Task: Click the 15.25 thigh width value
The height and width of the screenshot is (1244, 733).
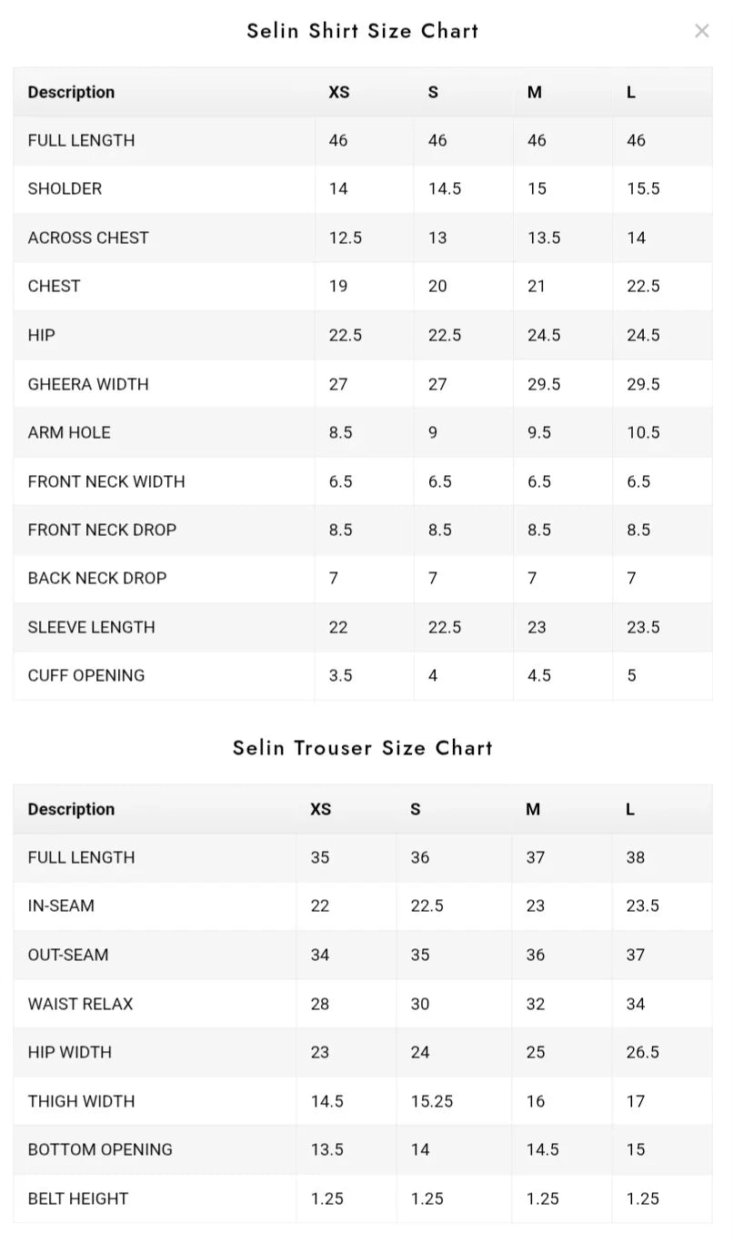Action: click(x=432, y=1101)
